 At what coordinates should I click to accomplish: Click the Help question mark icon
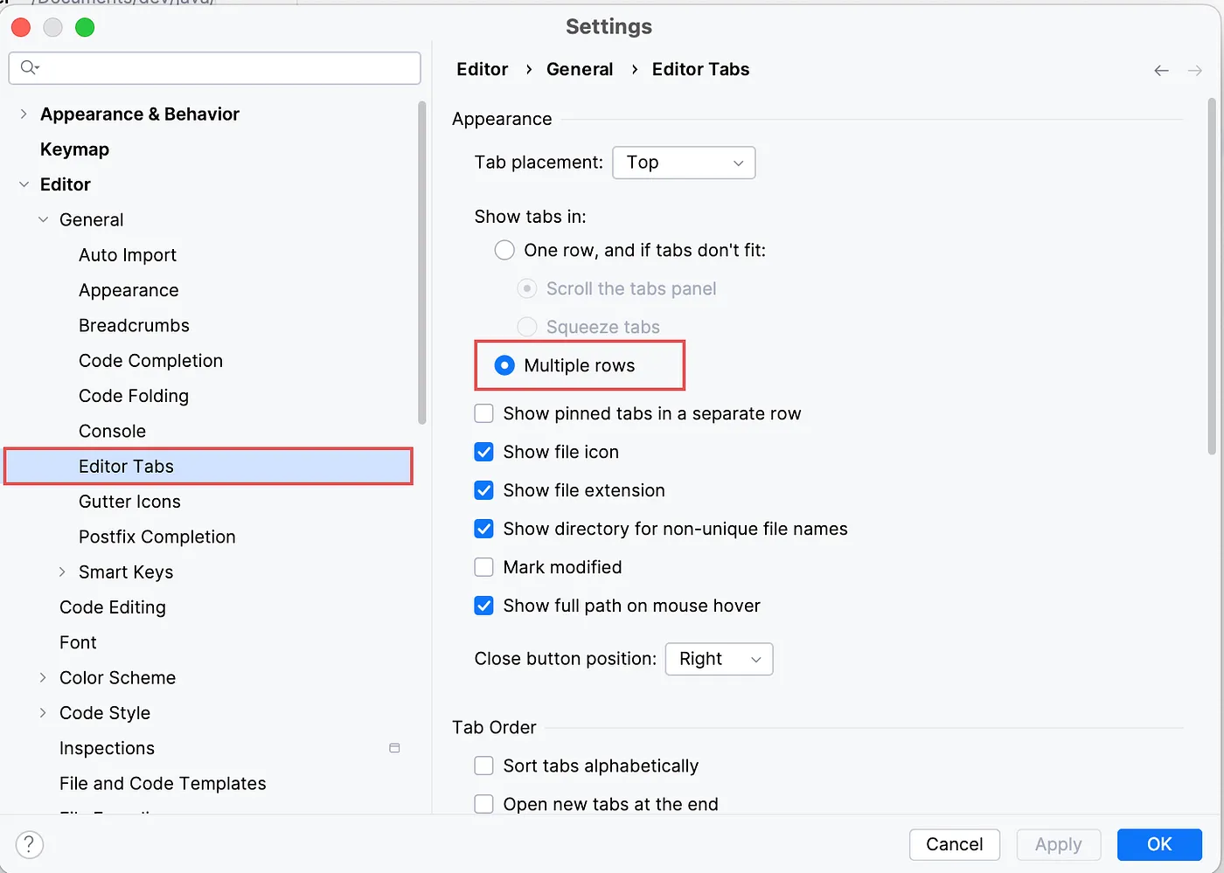pyautogui.click(x=29, y=844)
